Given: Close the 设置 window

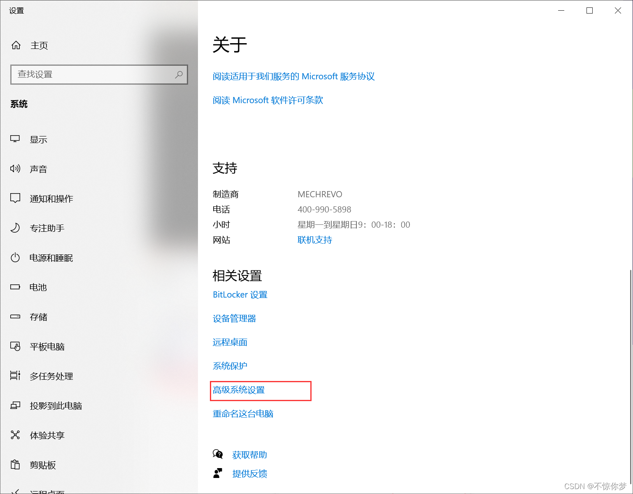Looking at the screenshot, I should point(618,11).
